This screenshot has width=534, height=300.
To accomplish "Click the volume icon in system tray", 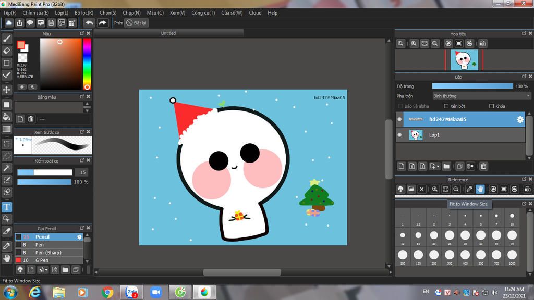I will pyautogui.click(x=495, y=292).
